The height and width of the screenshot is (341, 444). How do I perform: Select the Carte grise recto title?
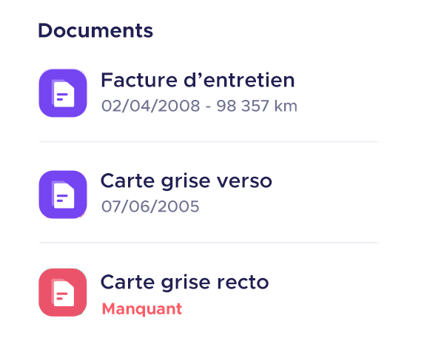(185, 282)
